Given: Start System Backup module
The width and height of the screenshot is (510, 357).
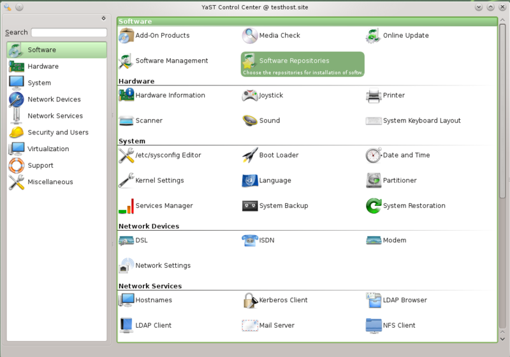Looking at the screenshot, I should [275, 206].
